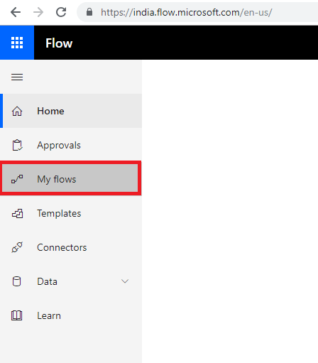Viewport: 318px width, 363px height.
Task: Open the Templates menu item
Action: coord(71,213)
